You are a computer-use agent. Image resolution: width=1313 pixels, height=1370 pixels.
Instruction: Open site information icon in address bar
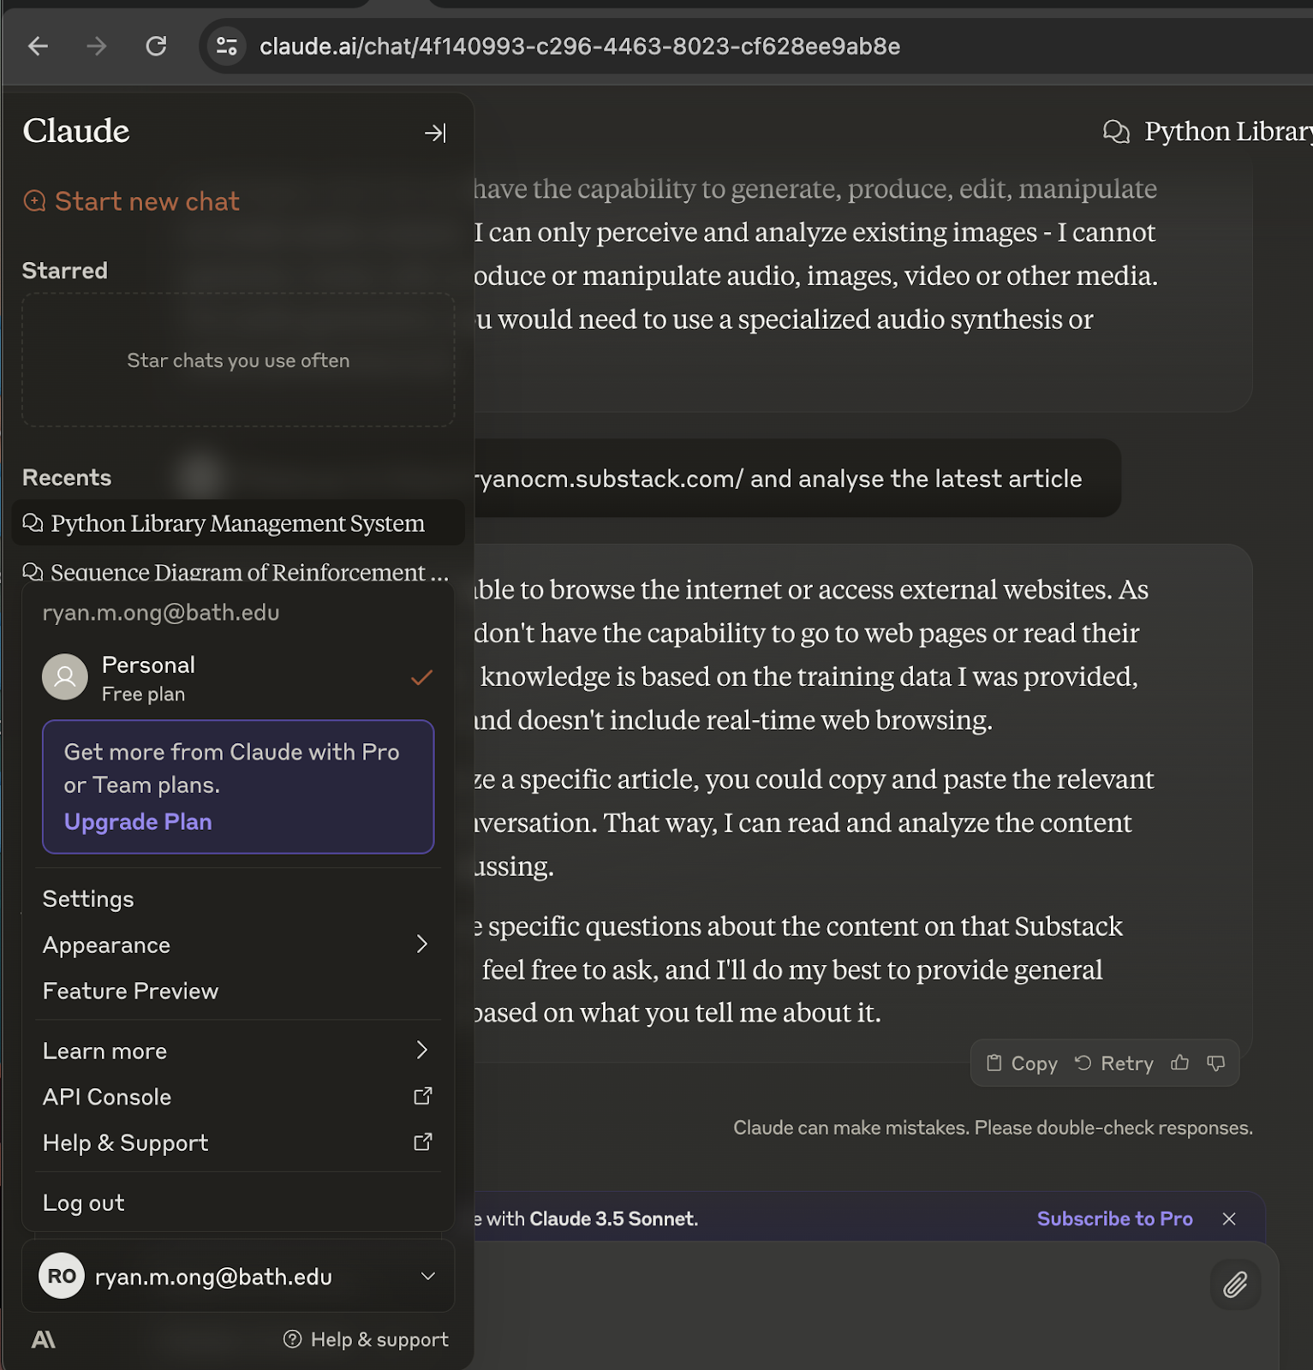(226, 46)
